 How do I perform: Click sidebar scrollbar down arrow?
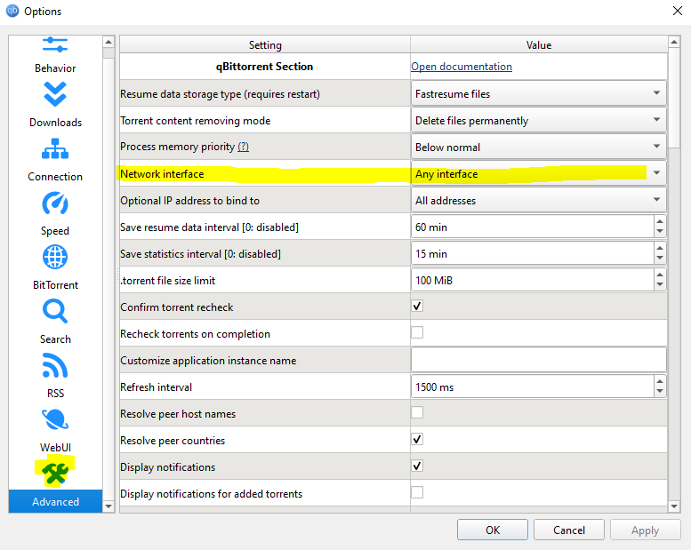coord(108,506)
